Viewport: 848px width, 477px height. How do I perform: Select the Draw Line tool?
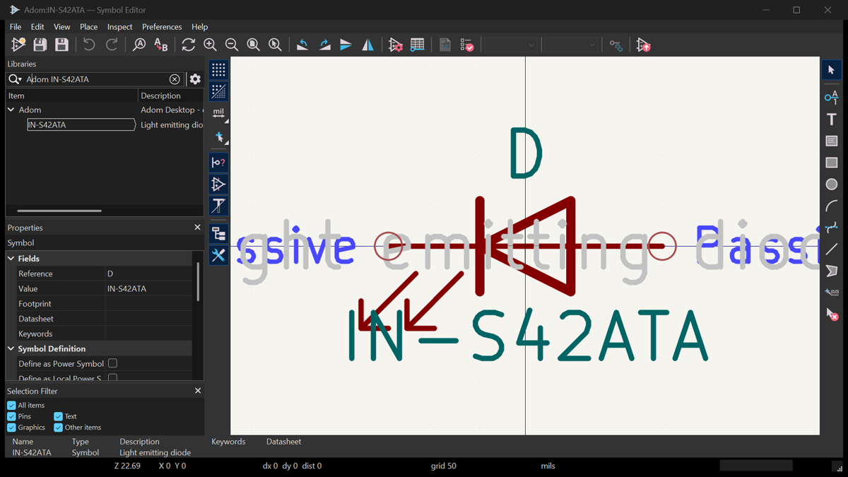pos(832,249)
